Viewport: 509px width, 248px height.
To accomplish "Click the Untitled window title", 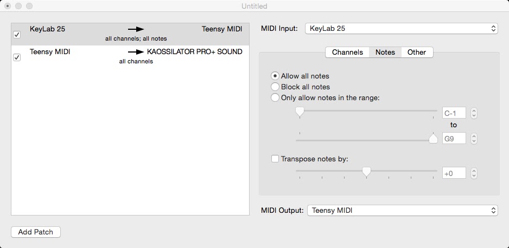I will (254, 6).
